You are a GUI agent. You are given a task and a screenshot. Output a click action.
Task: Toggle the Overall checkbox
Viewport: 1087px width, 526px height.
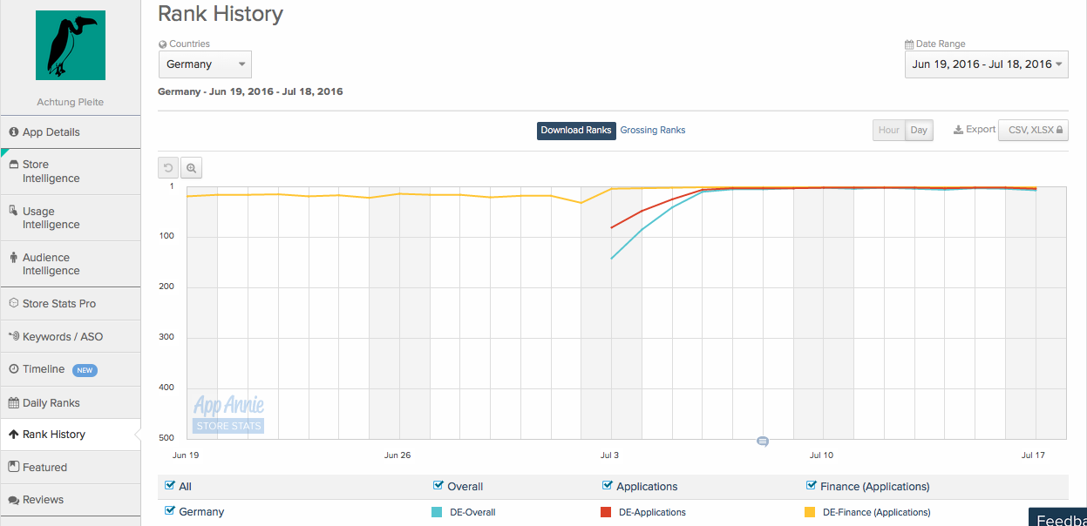(x=438, y=486)
